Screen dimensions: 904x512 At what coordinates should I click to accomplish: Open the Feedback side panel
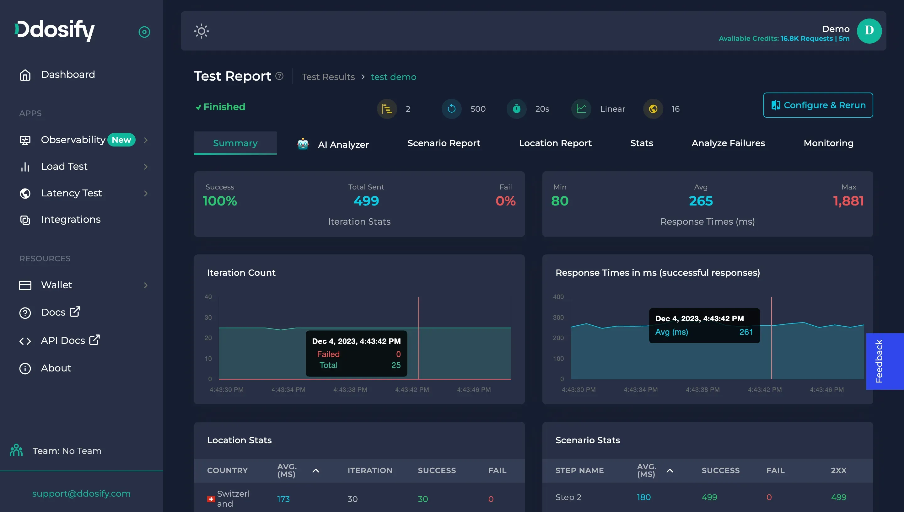(880, 361)
